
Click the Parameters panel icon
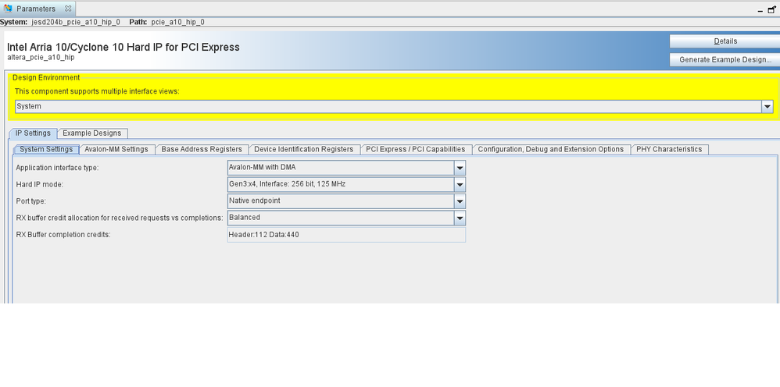pos(8,9)
